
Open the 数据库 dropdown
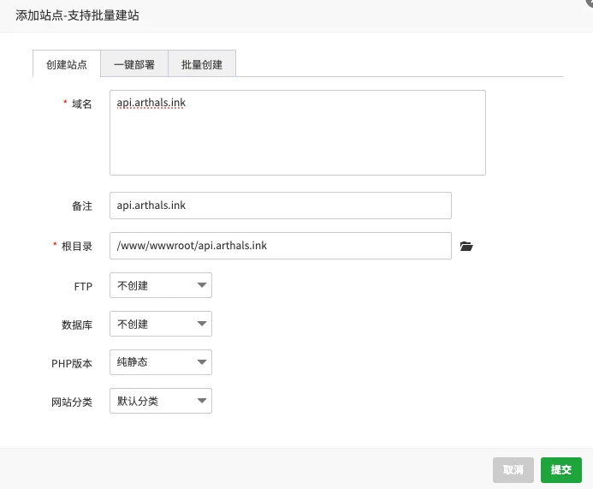[x=161, y=324]
